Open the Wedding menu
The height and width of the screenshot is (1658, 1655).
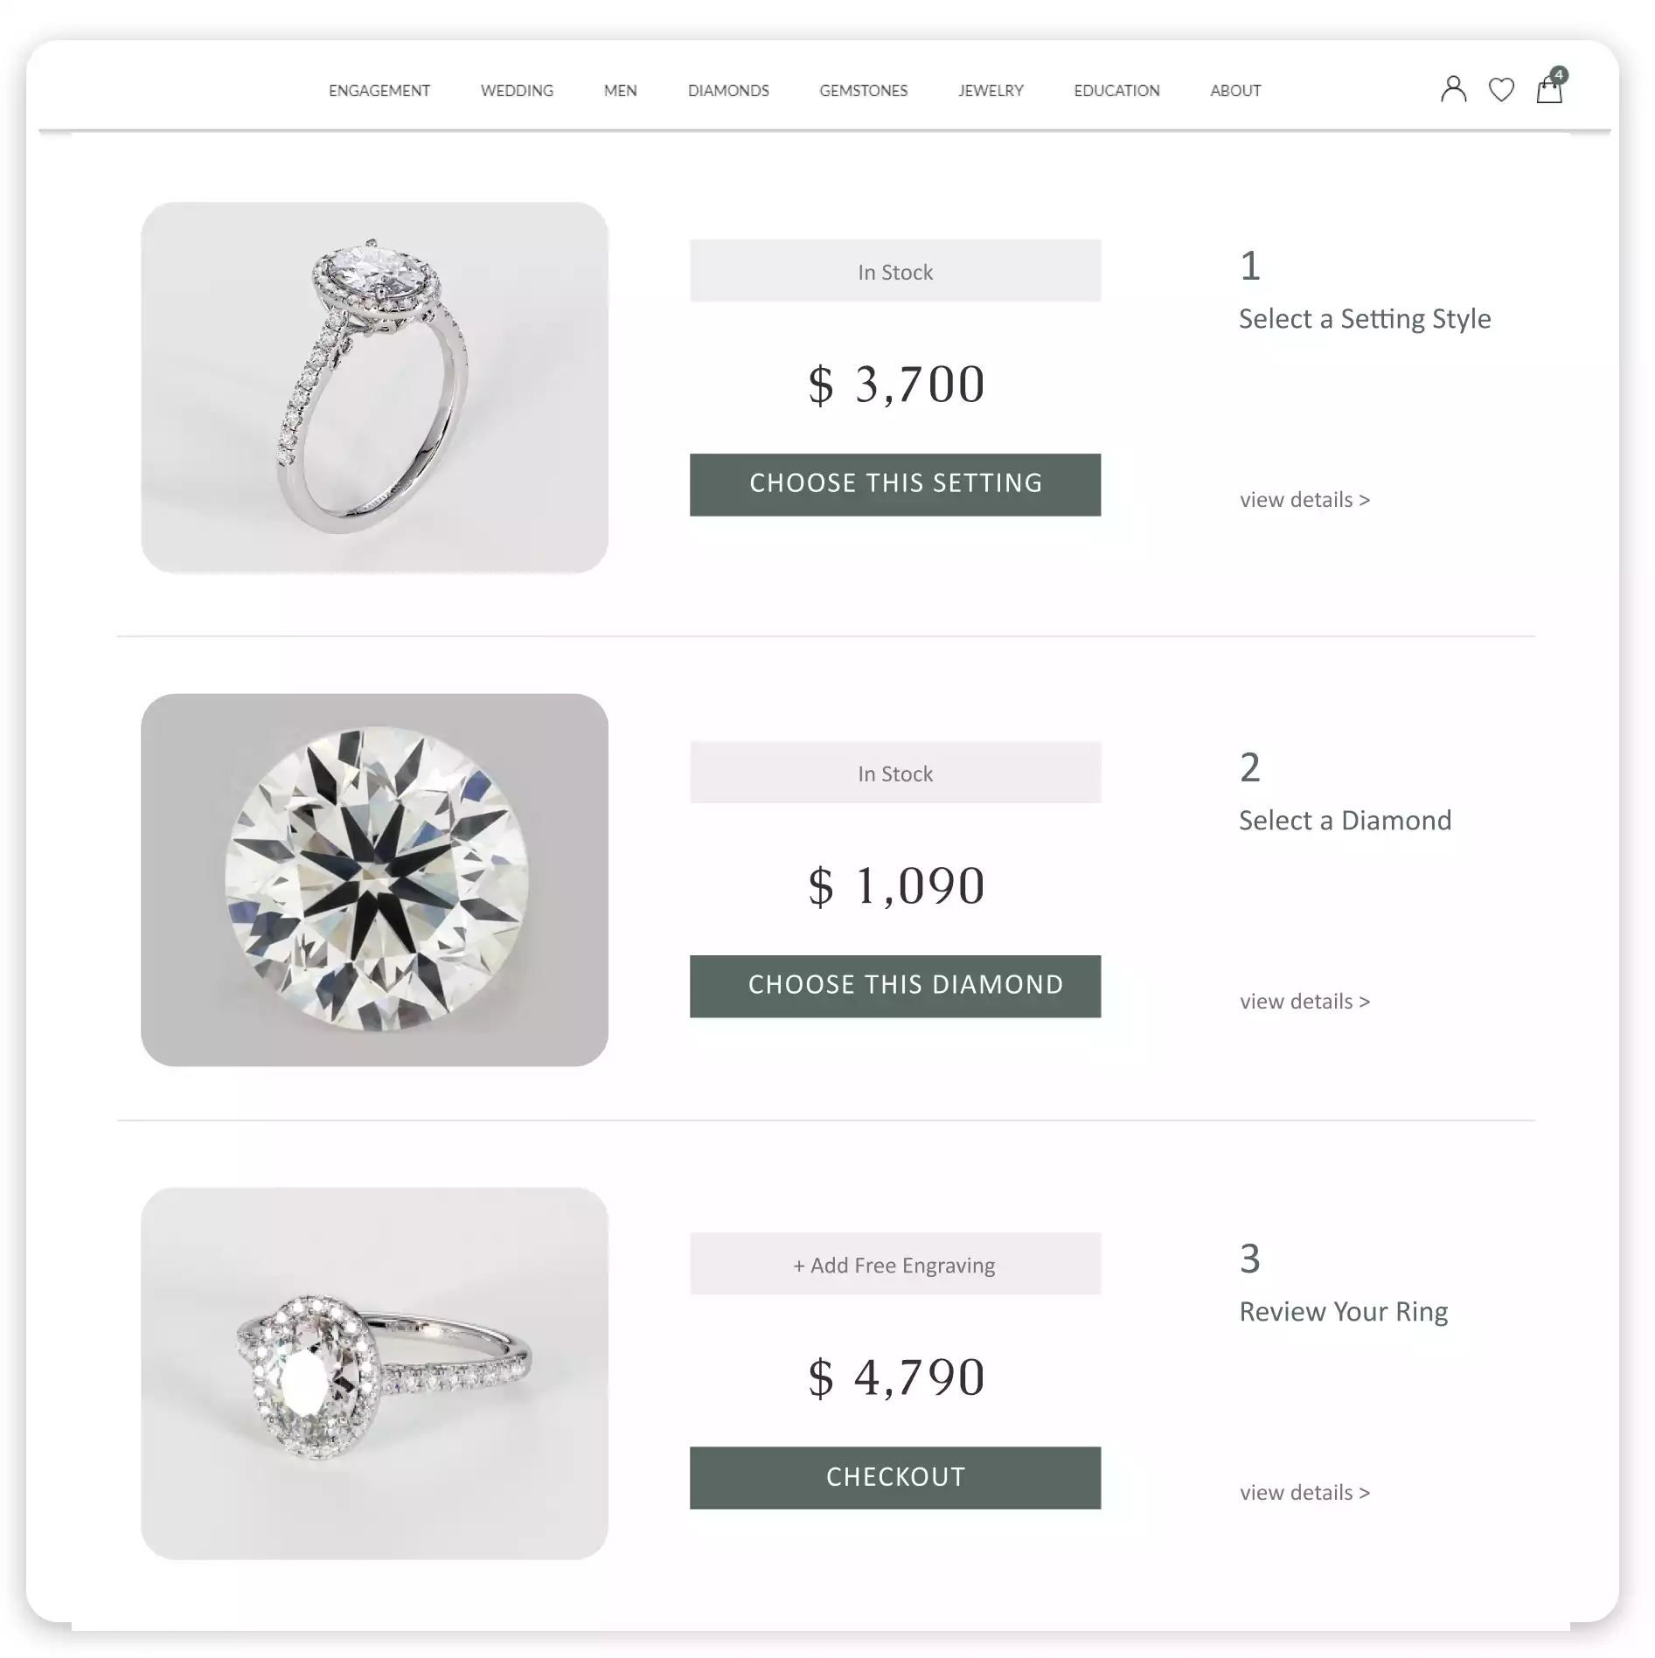(517, 91)
